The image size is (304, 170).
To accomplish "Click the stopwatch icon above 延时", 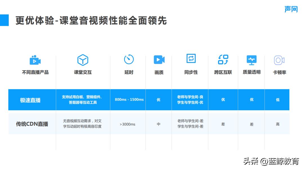I will [x=129, y=60].
